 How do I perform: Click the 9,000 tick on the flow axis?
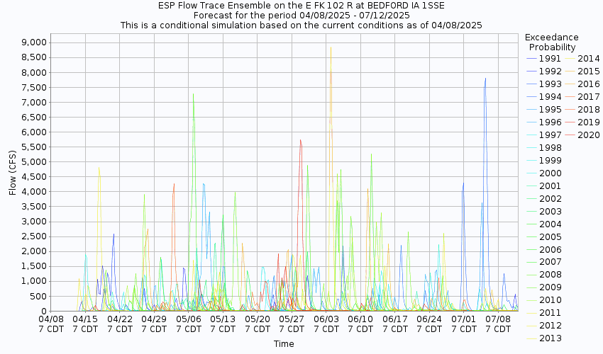click(31, 42)
